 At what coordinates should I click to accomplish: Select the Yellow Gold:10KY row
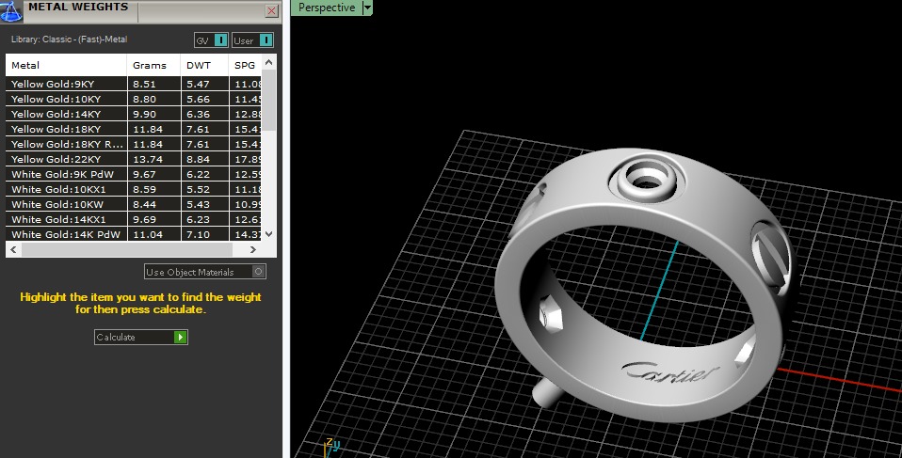(134, 99)
